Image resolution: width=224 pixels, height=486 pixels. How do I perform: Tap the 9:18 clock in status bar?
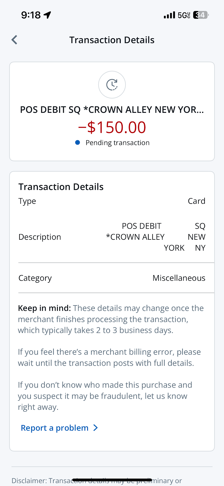[31, 15]
